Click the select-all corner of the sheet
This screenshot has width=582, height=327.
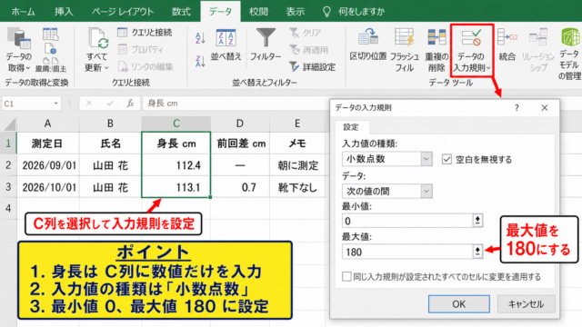pyautogui.click(x=9, y=124)
